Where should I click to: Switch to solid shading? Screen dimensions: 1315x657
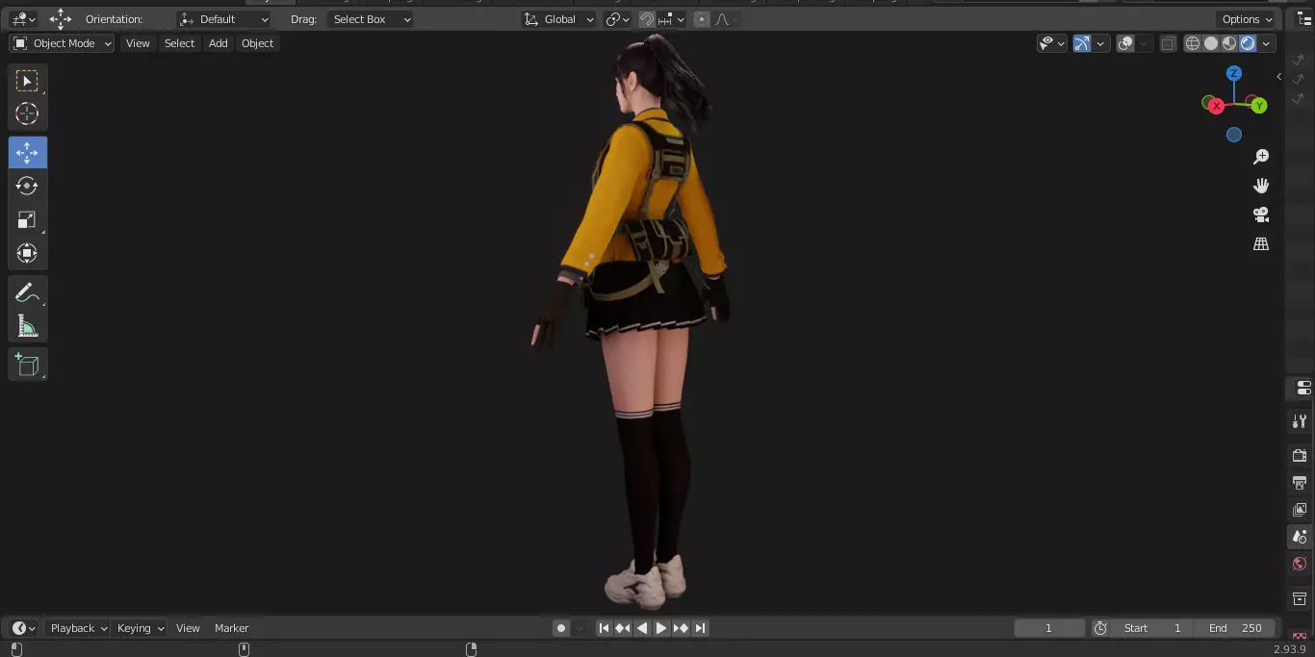click(x=1211, y=43)
